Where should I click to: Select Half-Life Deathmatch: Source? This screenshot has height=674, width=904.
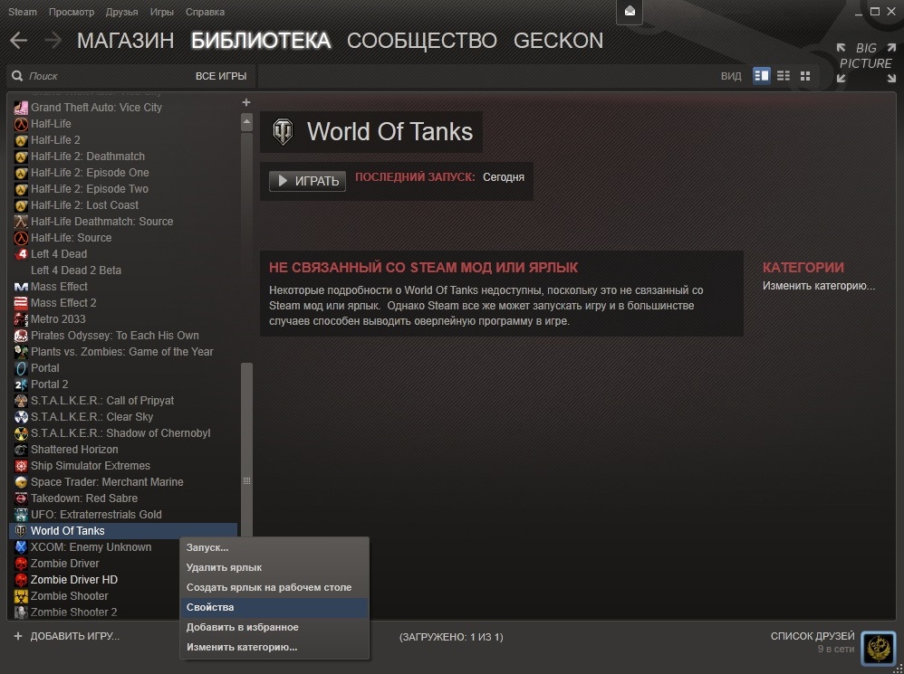[x=124, y=222]
